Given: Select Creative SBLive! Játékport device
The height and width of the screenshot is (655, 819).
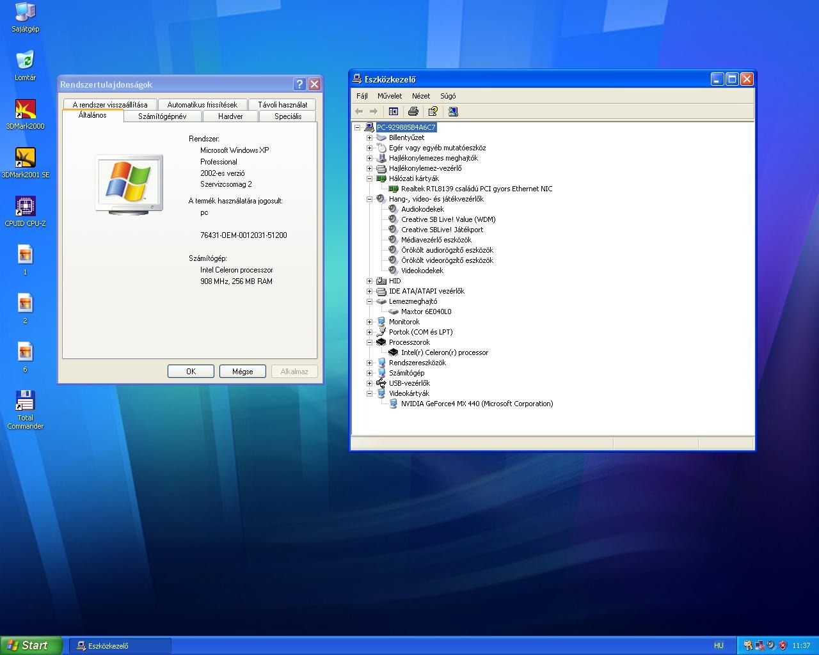Looking at the screenshot, I should (442, 230).
